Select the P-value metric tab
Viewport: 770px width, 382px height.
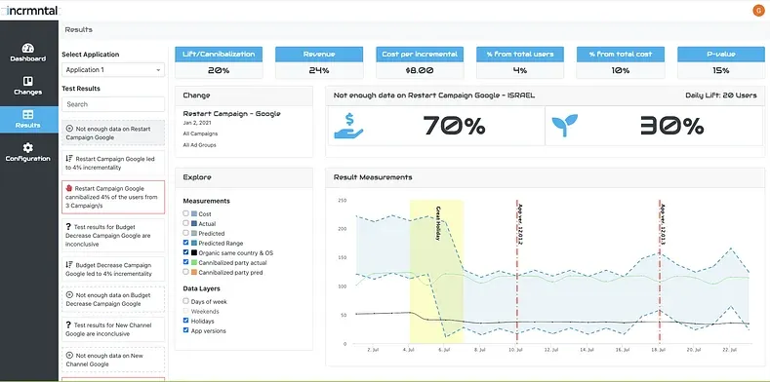tap(721, 54)
